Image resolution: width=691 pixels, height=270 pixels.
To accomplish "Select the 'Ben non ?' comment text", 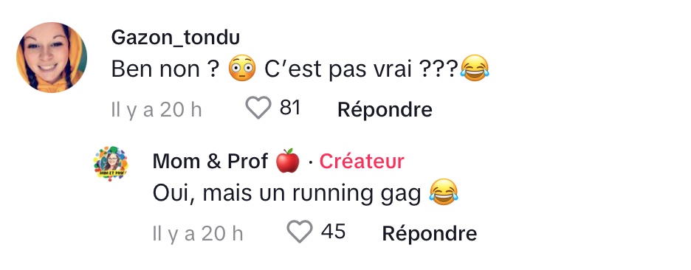I will [165, 69].
